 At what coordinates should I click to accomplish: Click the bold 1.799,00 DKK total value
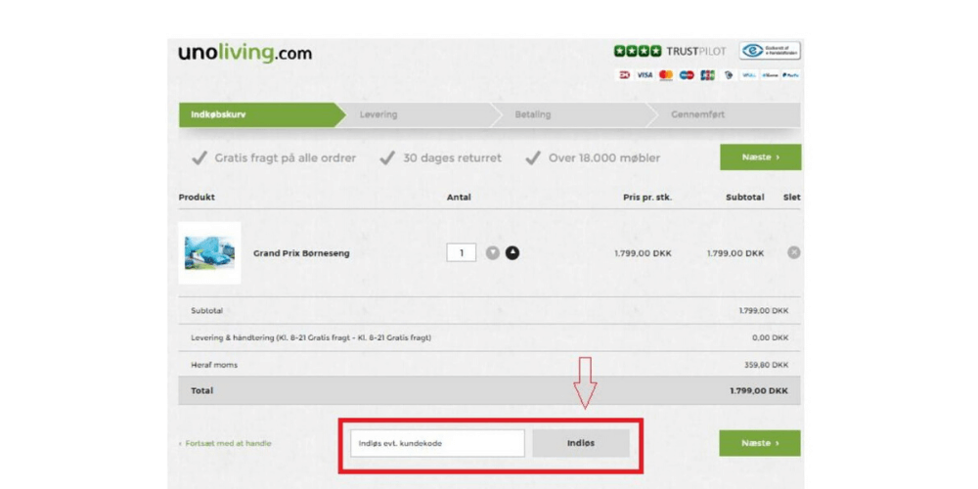[x=759, y=390]
